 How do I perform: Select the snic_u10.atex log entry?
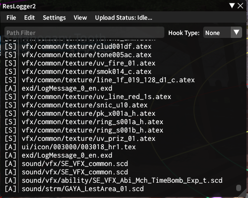84,105
